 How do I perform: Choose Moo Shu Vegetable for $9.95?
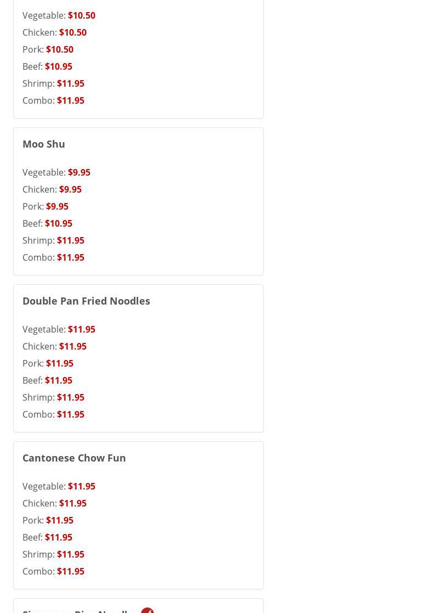[56, 172]
